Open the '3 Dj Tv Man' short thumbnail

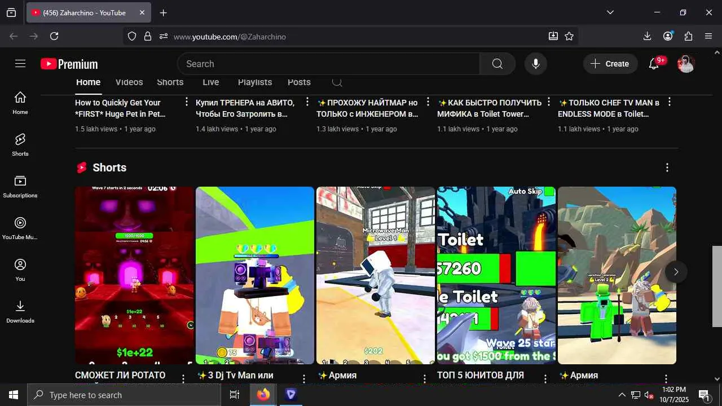tap(255, 275)
